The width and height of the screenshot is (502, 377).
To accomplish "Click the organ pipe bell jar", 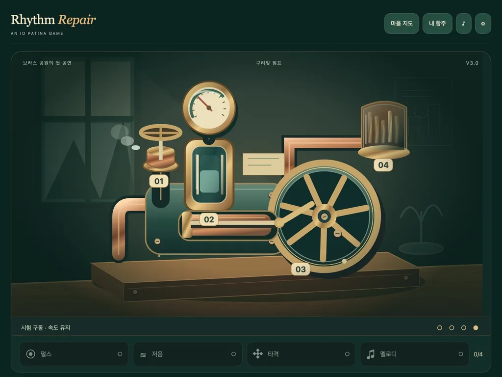I will click(384, 129).
